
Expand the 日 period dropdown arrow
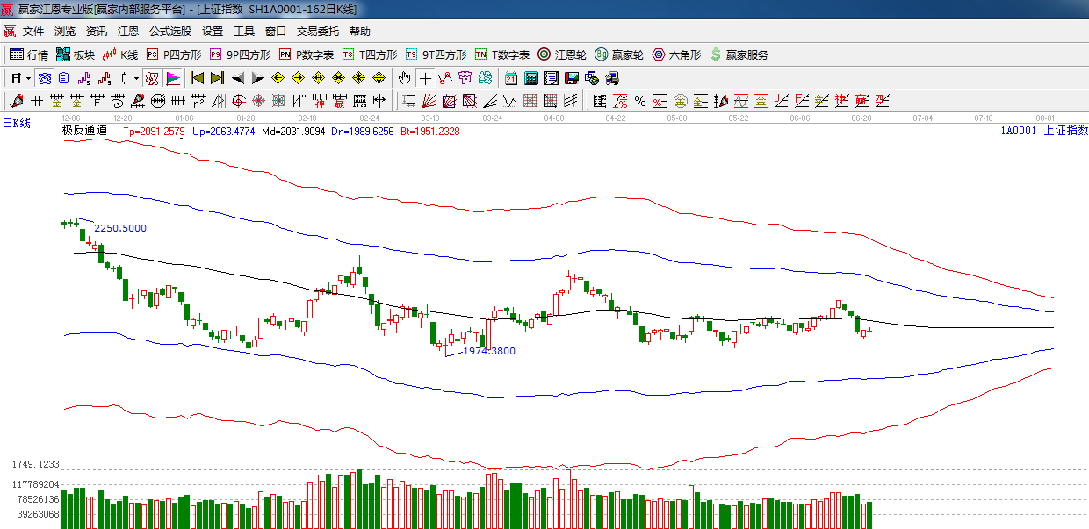(x=26, y=78)
